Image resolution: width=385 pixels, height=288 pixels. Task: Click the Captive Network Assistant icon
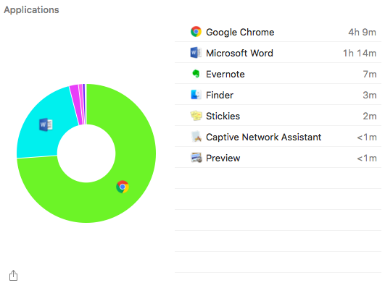(196, 137)
